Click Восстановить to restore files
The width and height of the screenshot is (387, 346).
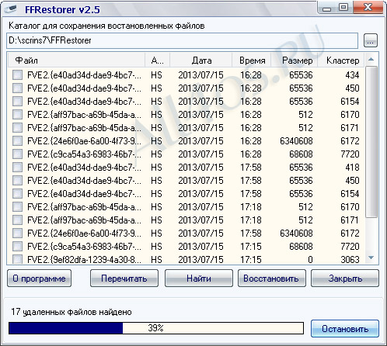click(x=272, y=279)
